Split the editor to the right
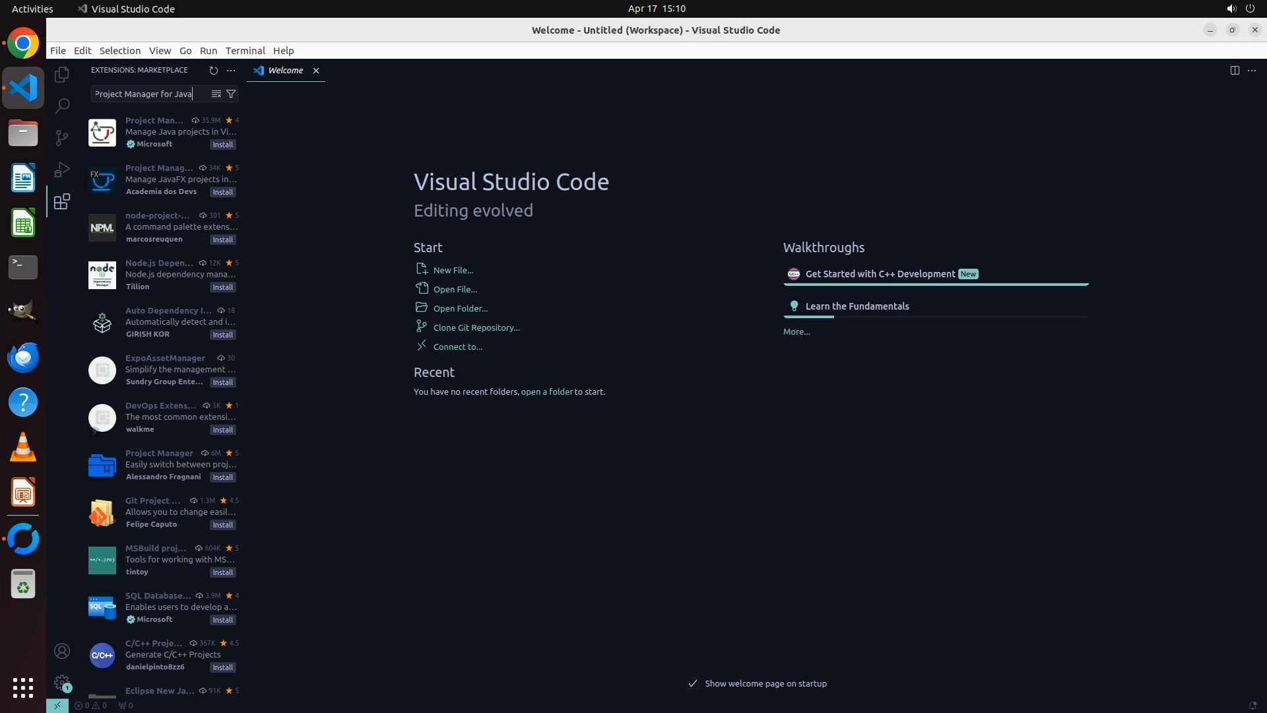 pyautogui.click(x=1235, y=70)
